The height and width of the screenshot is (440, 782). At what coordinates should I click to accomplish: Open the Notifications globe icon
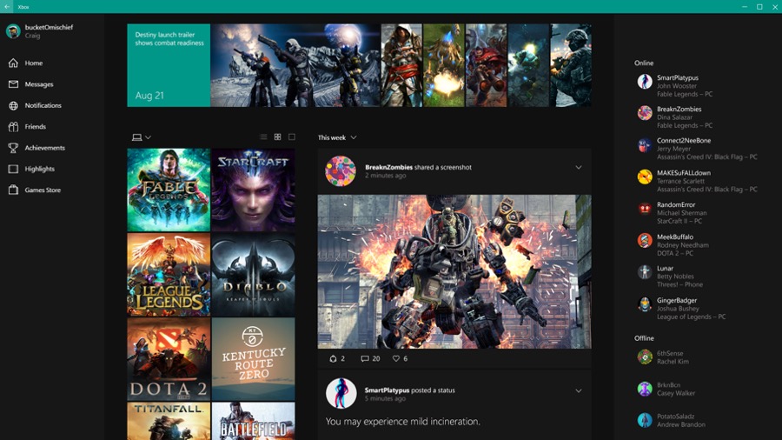(13, 105)
